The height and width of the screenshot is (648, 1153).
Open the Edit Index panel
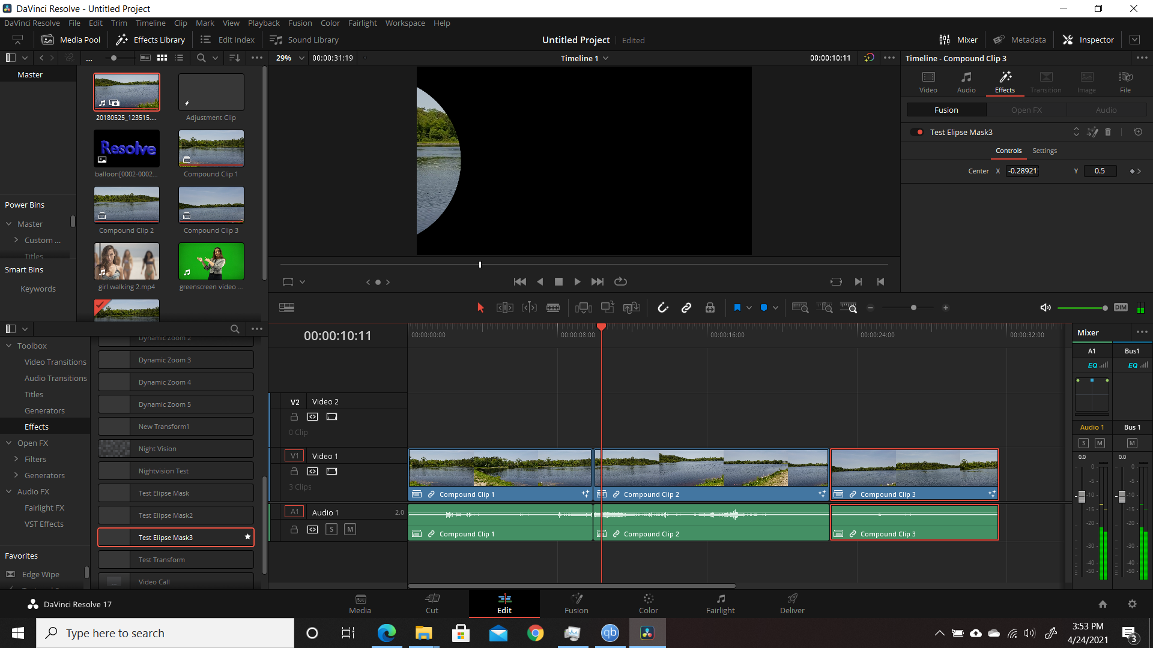227,40
